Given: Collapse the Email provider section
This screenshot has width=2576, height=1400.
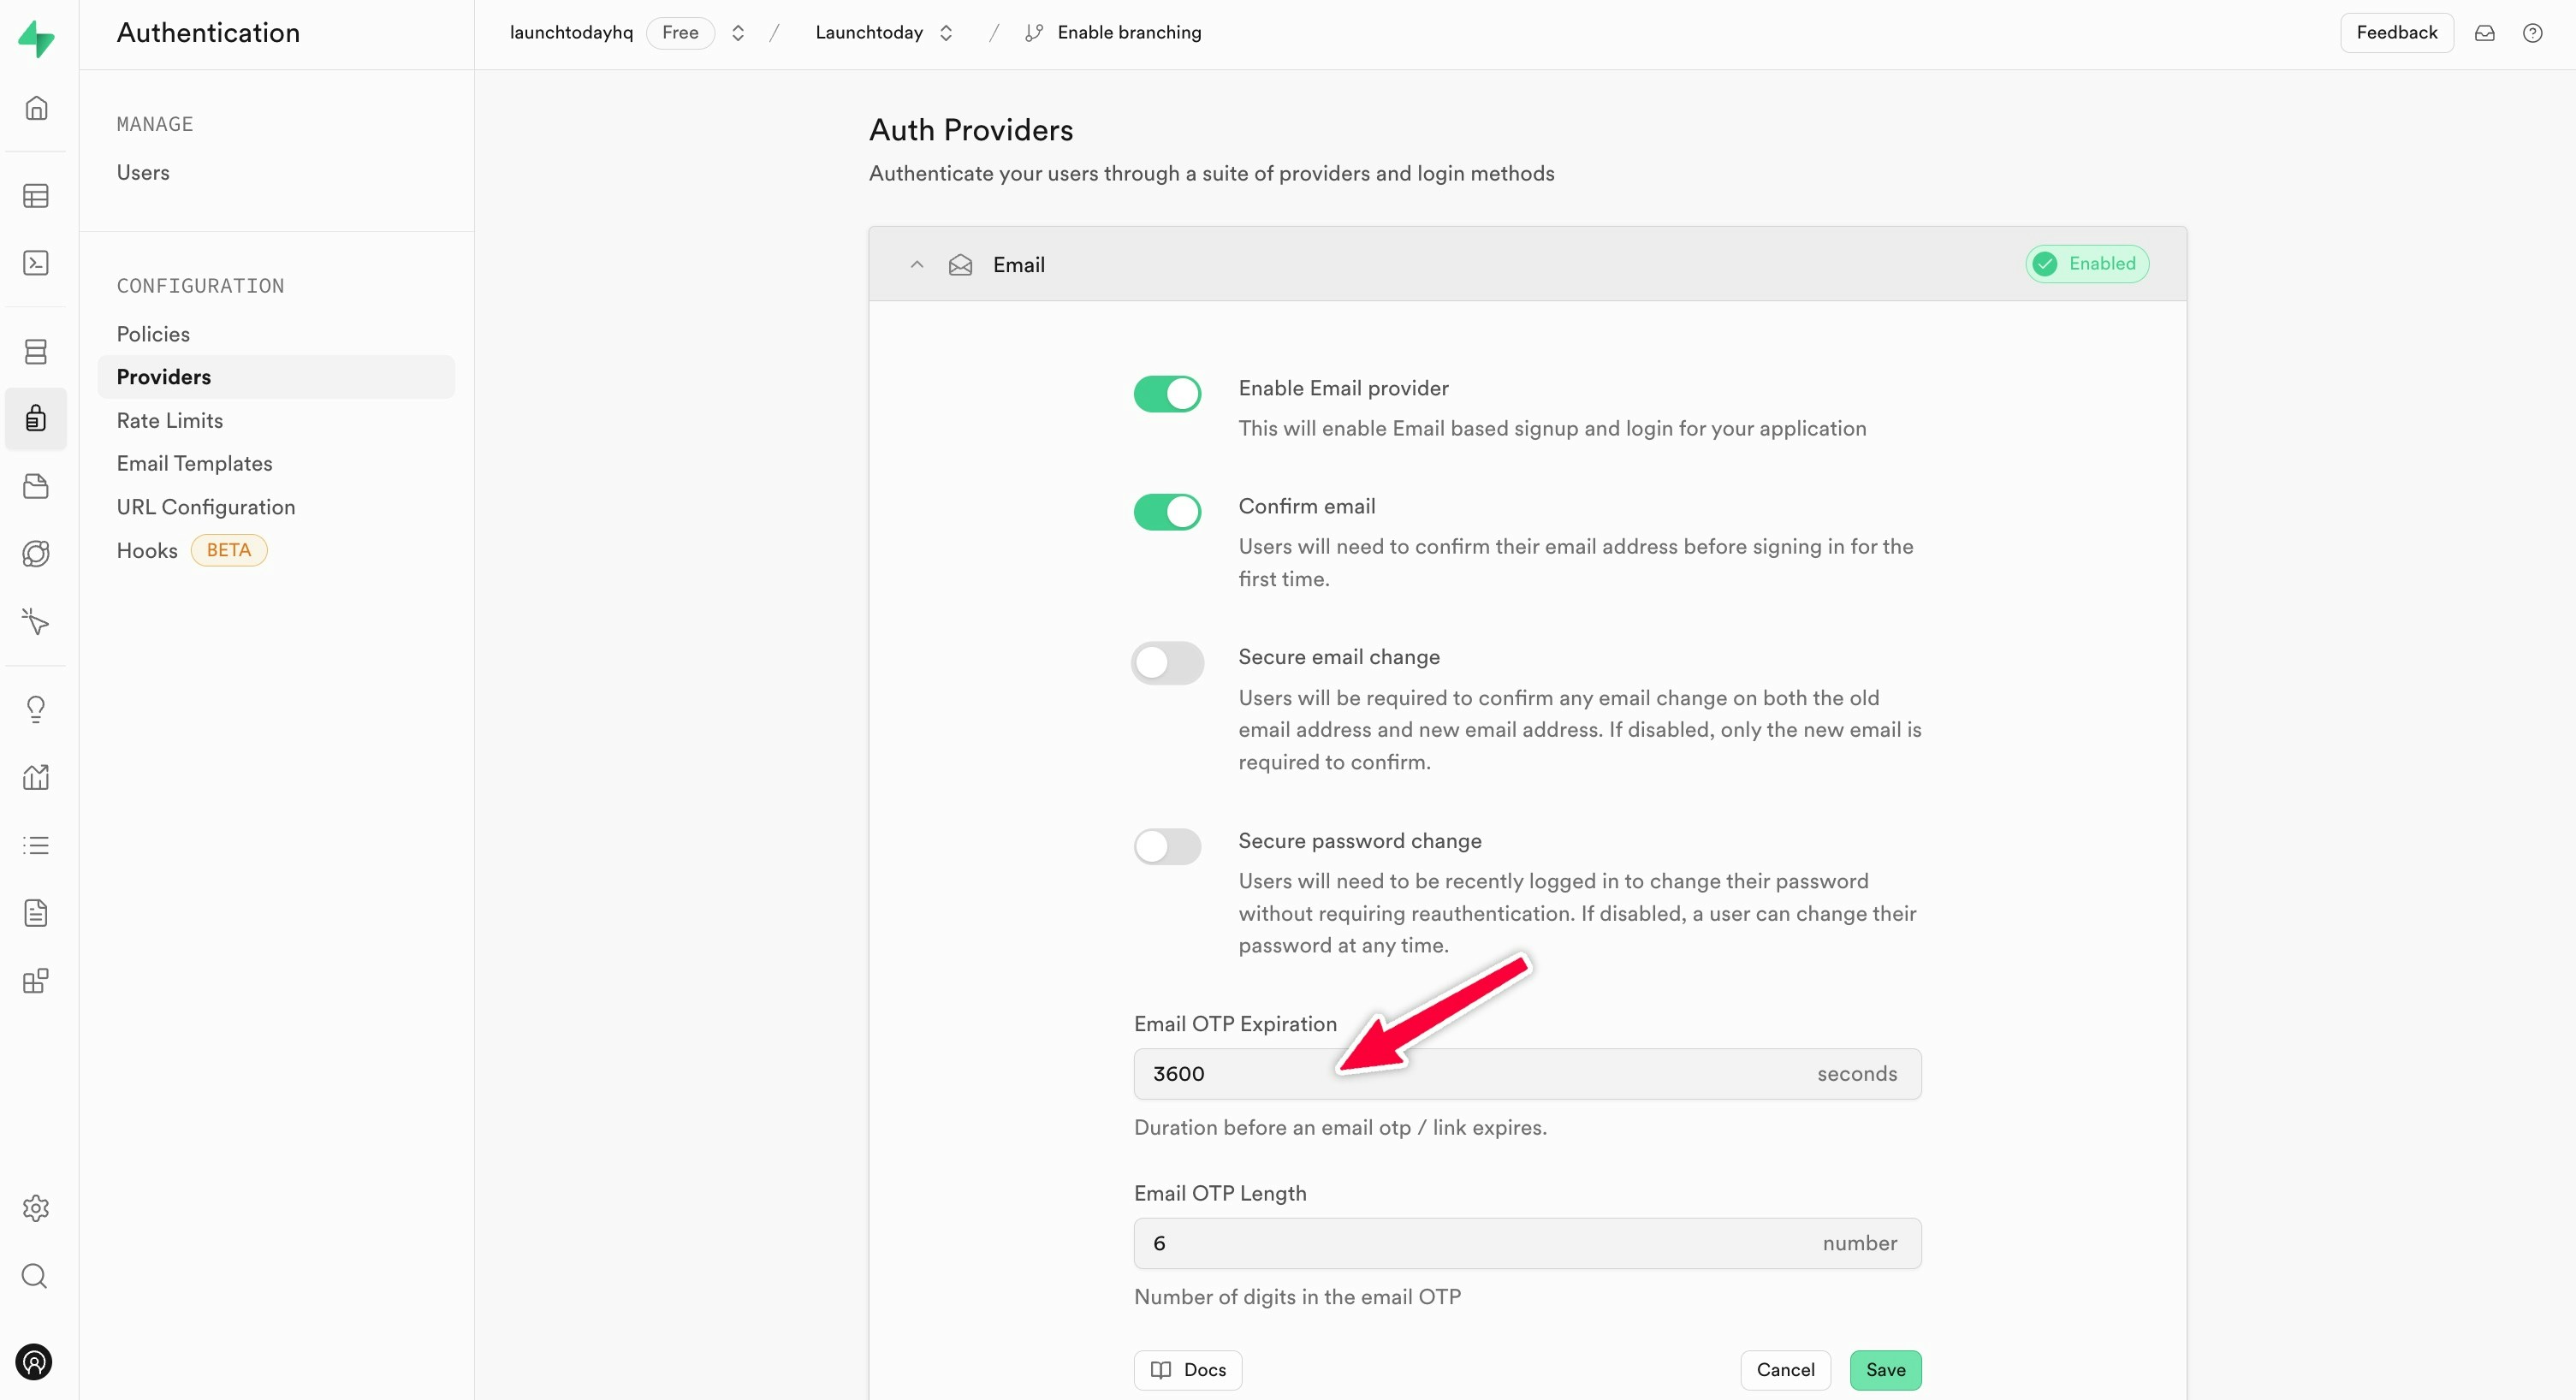Looking at the screenshot, I should (916, 264).
